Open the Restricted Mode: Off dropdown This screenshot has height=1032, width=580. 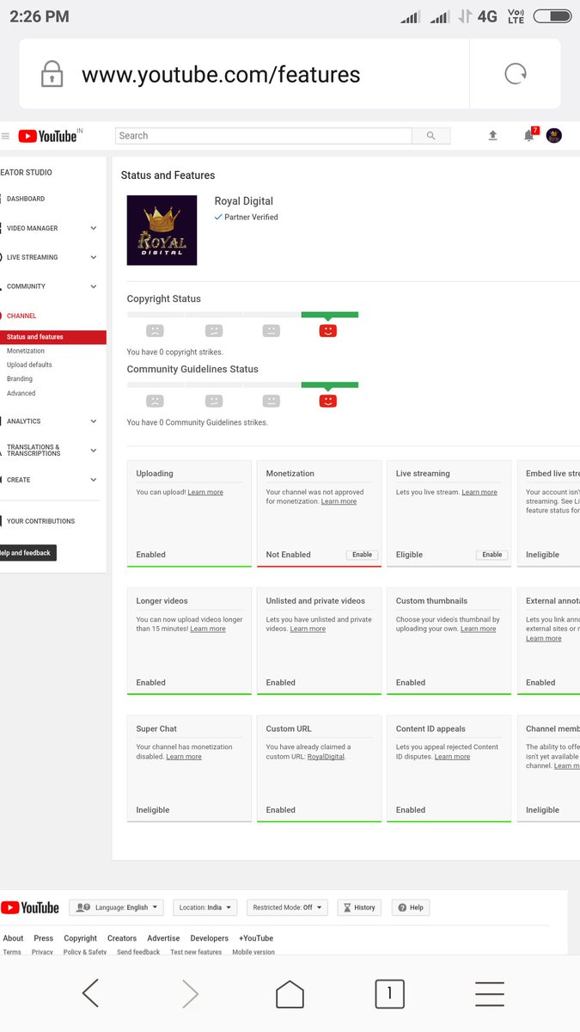pos(287,907)
